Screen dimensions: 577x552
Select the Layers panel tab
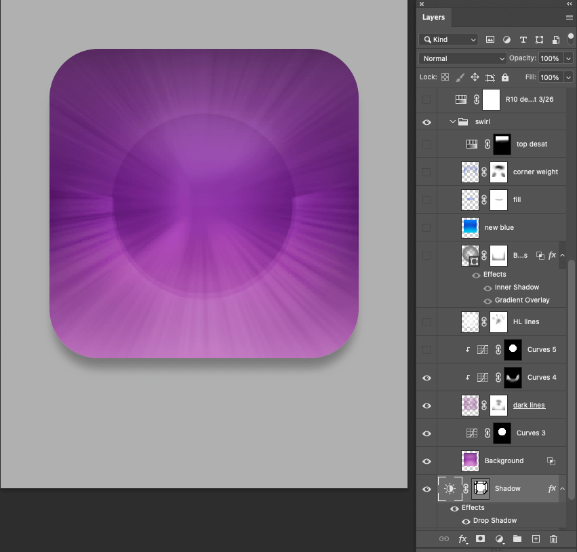[x=433, y=18]
